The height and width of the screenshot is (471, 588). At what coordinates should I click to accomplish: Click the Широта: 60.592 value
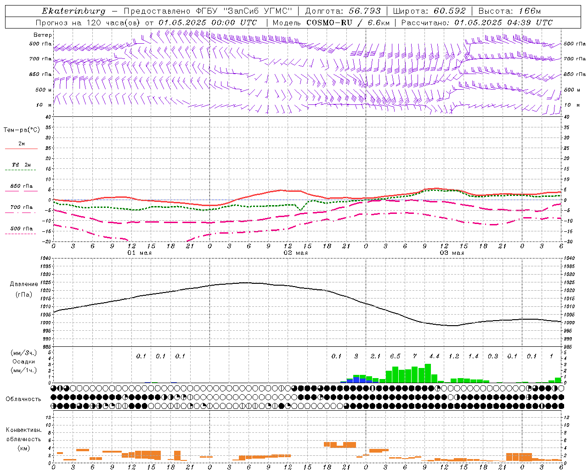[x=429, y=11]
